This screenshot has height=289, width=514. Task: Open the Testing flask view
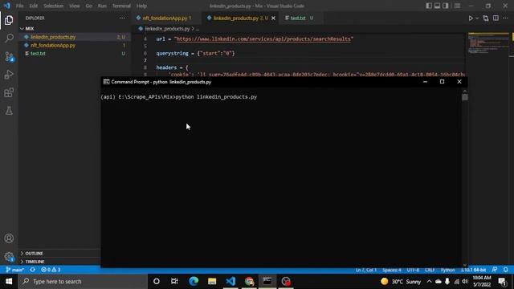(9, 111)
